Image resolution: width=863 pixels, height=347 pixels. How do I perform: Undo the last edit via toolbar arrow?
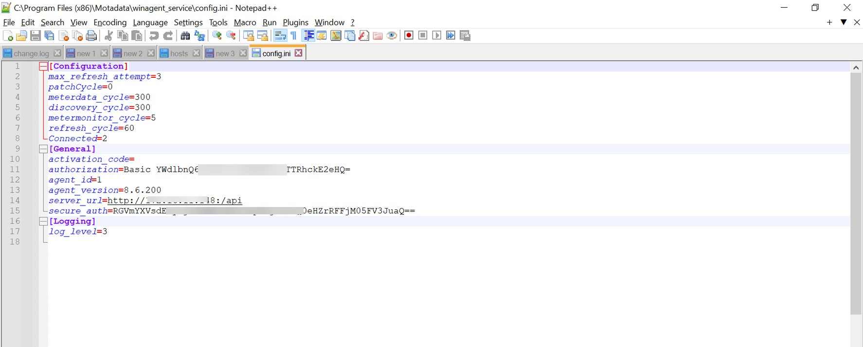pos(154,35)
